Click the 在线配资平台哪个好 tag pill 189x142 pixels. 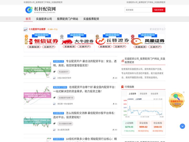66,98
